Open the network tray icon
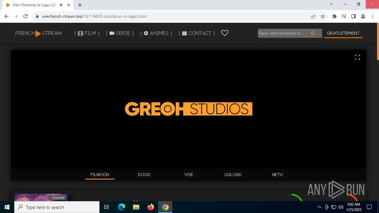The image size is (379, 213). coord(334,207)
